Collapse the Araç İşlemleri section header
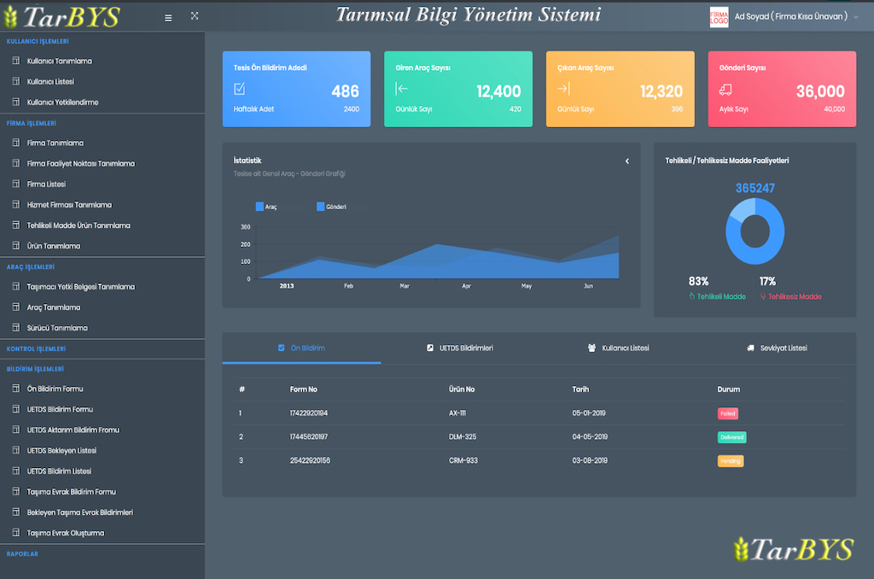 (31, 267)
